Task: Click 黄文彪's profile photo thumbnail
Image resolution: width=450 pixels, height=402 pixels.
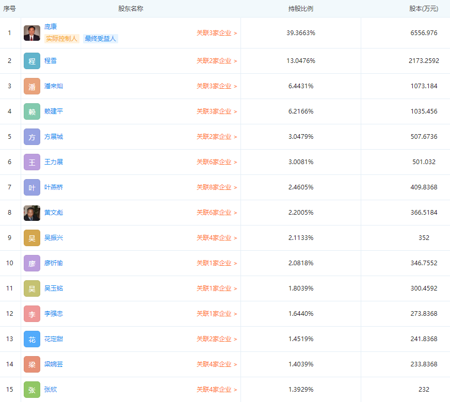Action: click(32, 213)
